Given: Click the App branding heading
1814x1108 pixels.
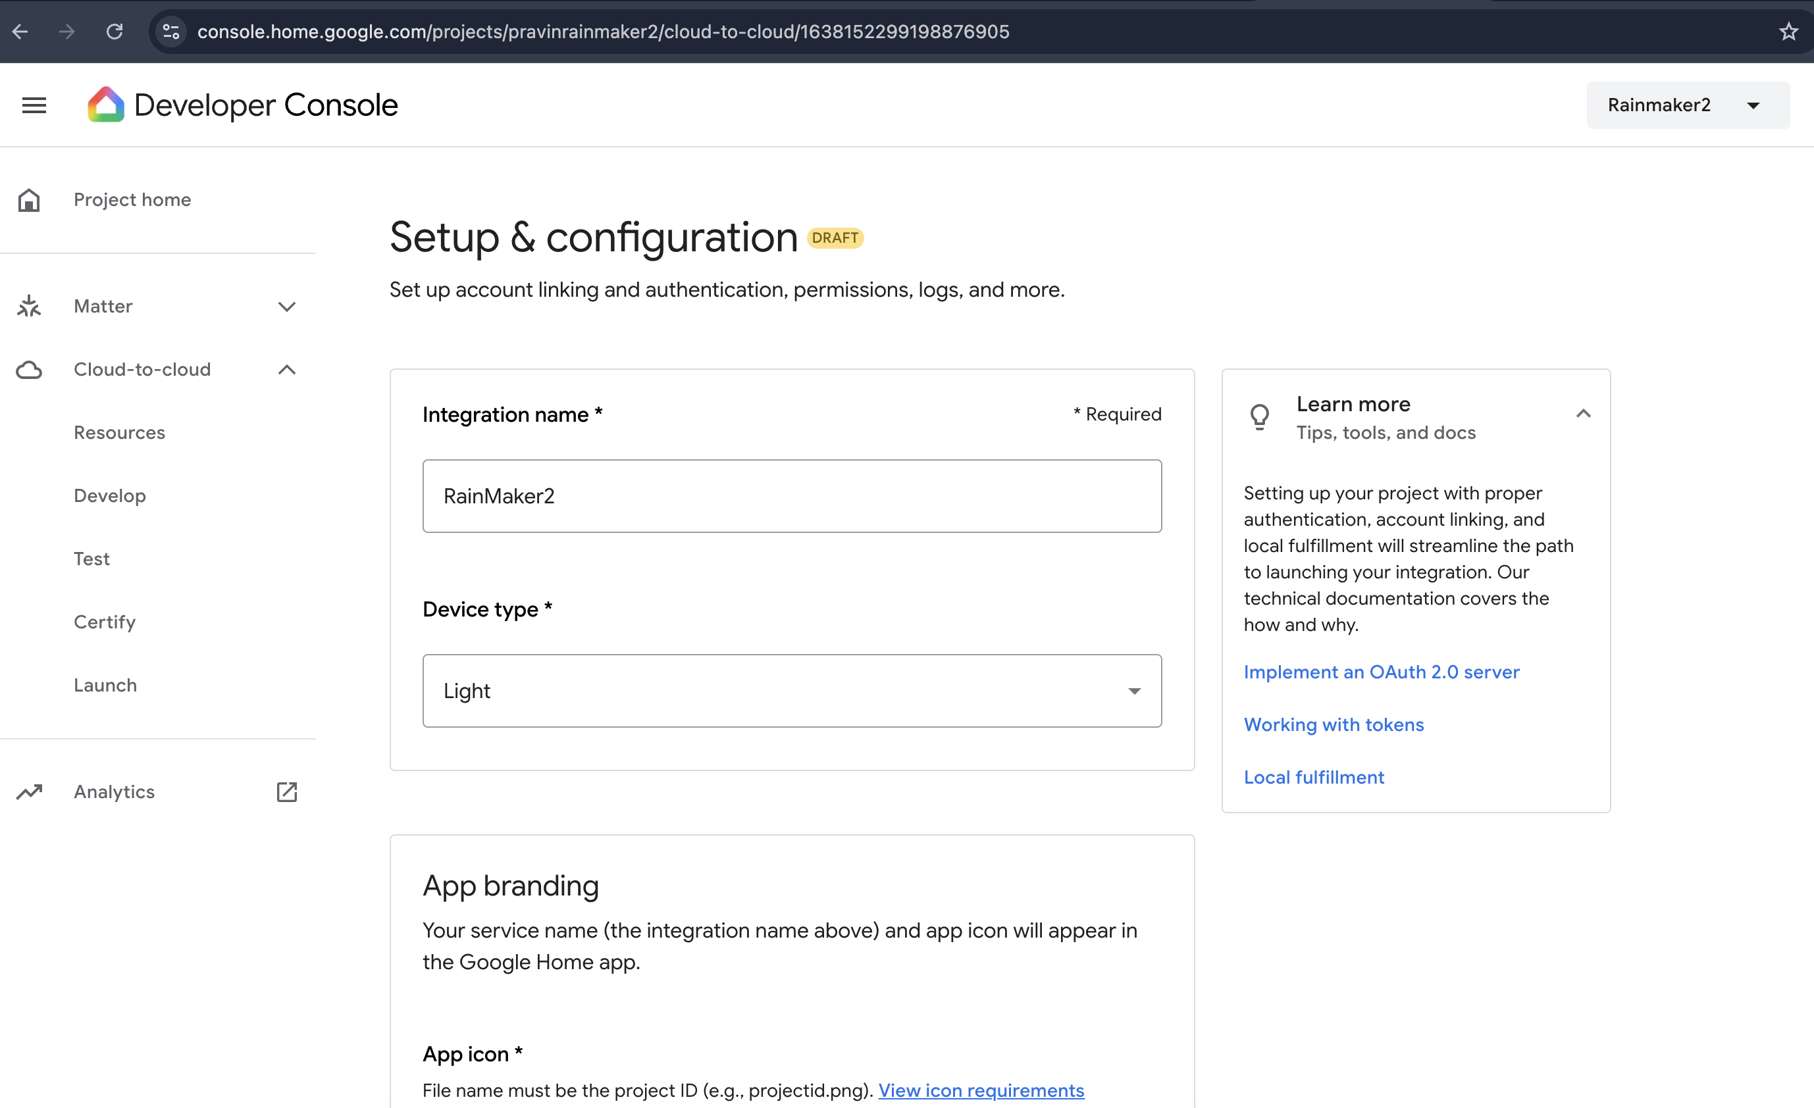Looking at the screenshot, I should 510,886.
